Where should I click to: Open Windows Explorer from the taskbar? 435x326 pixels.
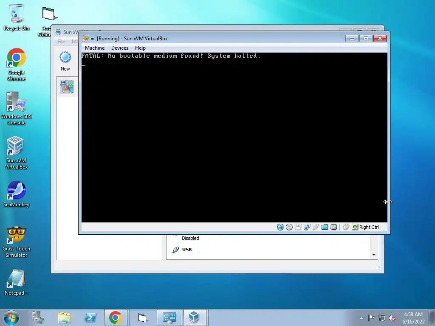64,318
